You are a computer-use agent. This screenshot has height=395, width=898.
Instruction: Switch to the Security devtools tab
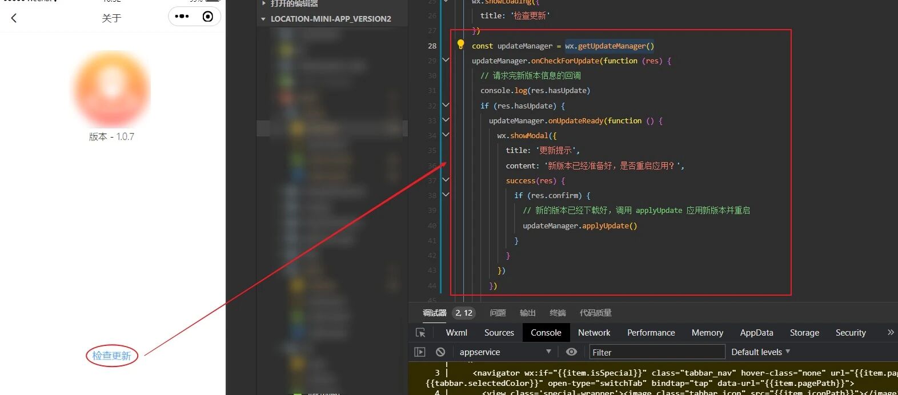pyautogui.click(x=851, y=333)
